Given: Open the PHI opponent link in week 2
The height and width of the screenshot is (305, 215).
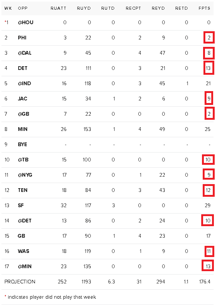Looking at the screenshot, I should pos(22,38).
